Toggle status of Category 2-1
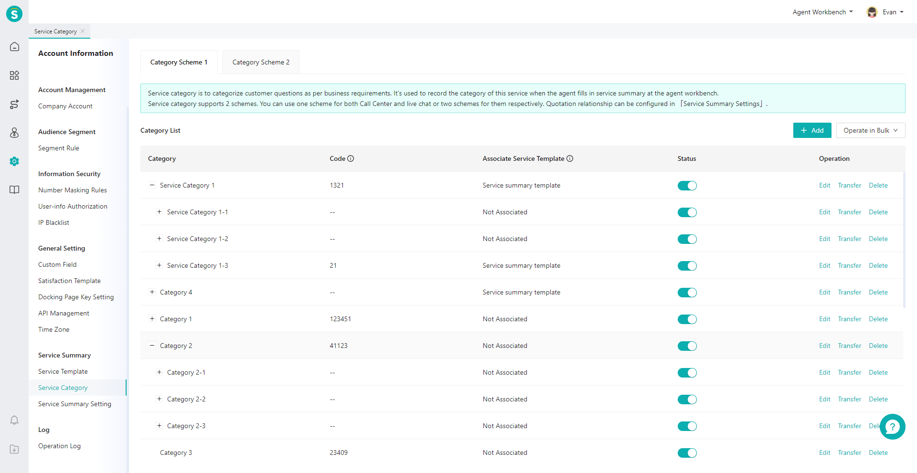This screenshot has height=473, width=917. pyautogui.click(x=687, y=373)
